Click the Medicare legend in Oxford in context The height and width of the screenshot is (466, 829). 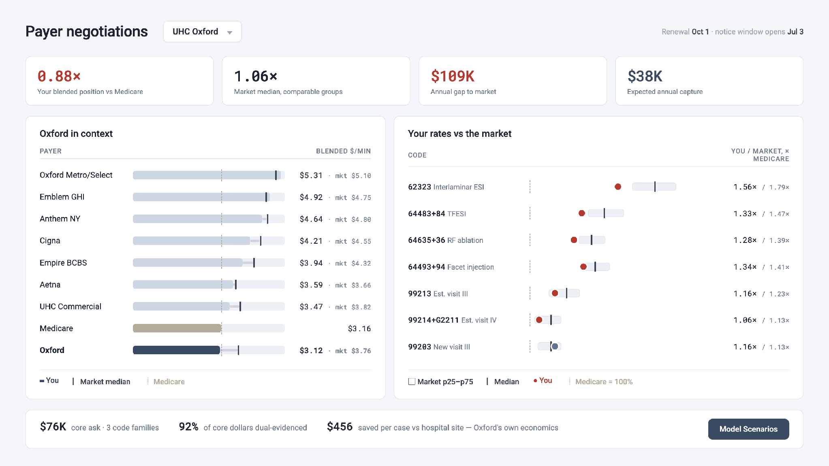[166, 382]
